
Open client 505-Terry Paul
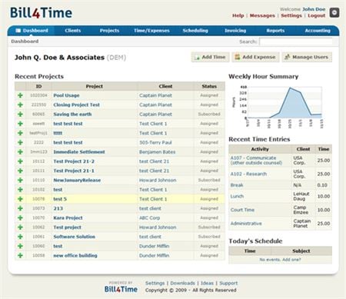pyautogui.click(x=155, y=142)
